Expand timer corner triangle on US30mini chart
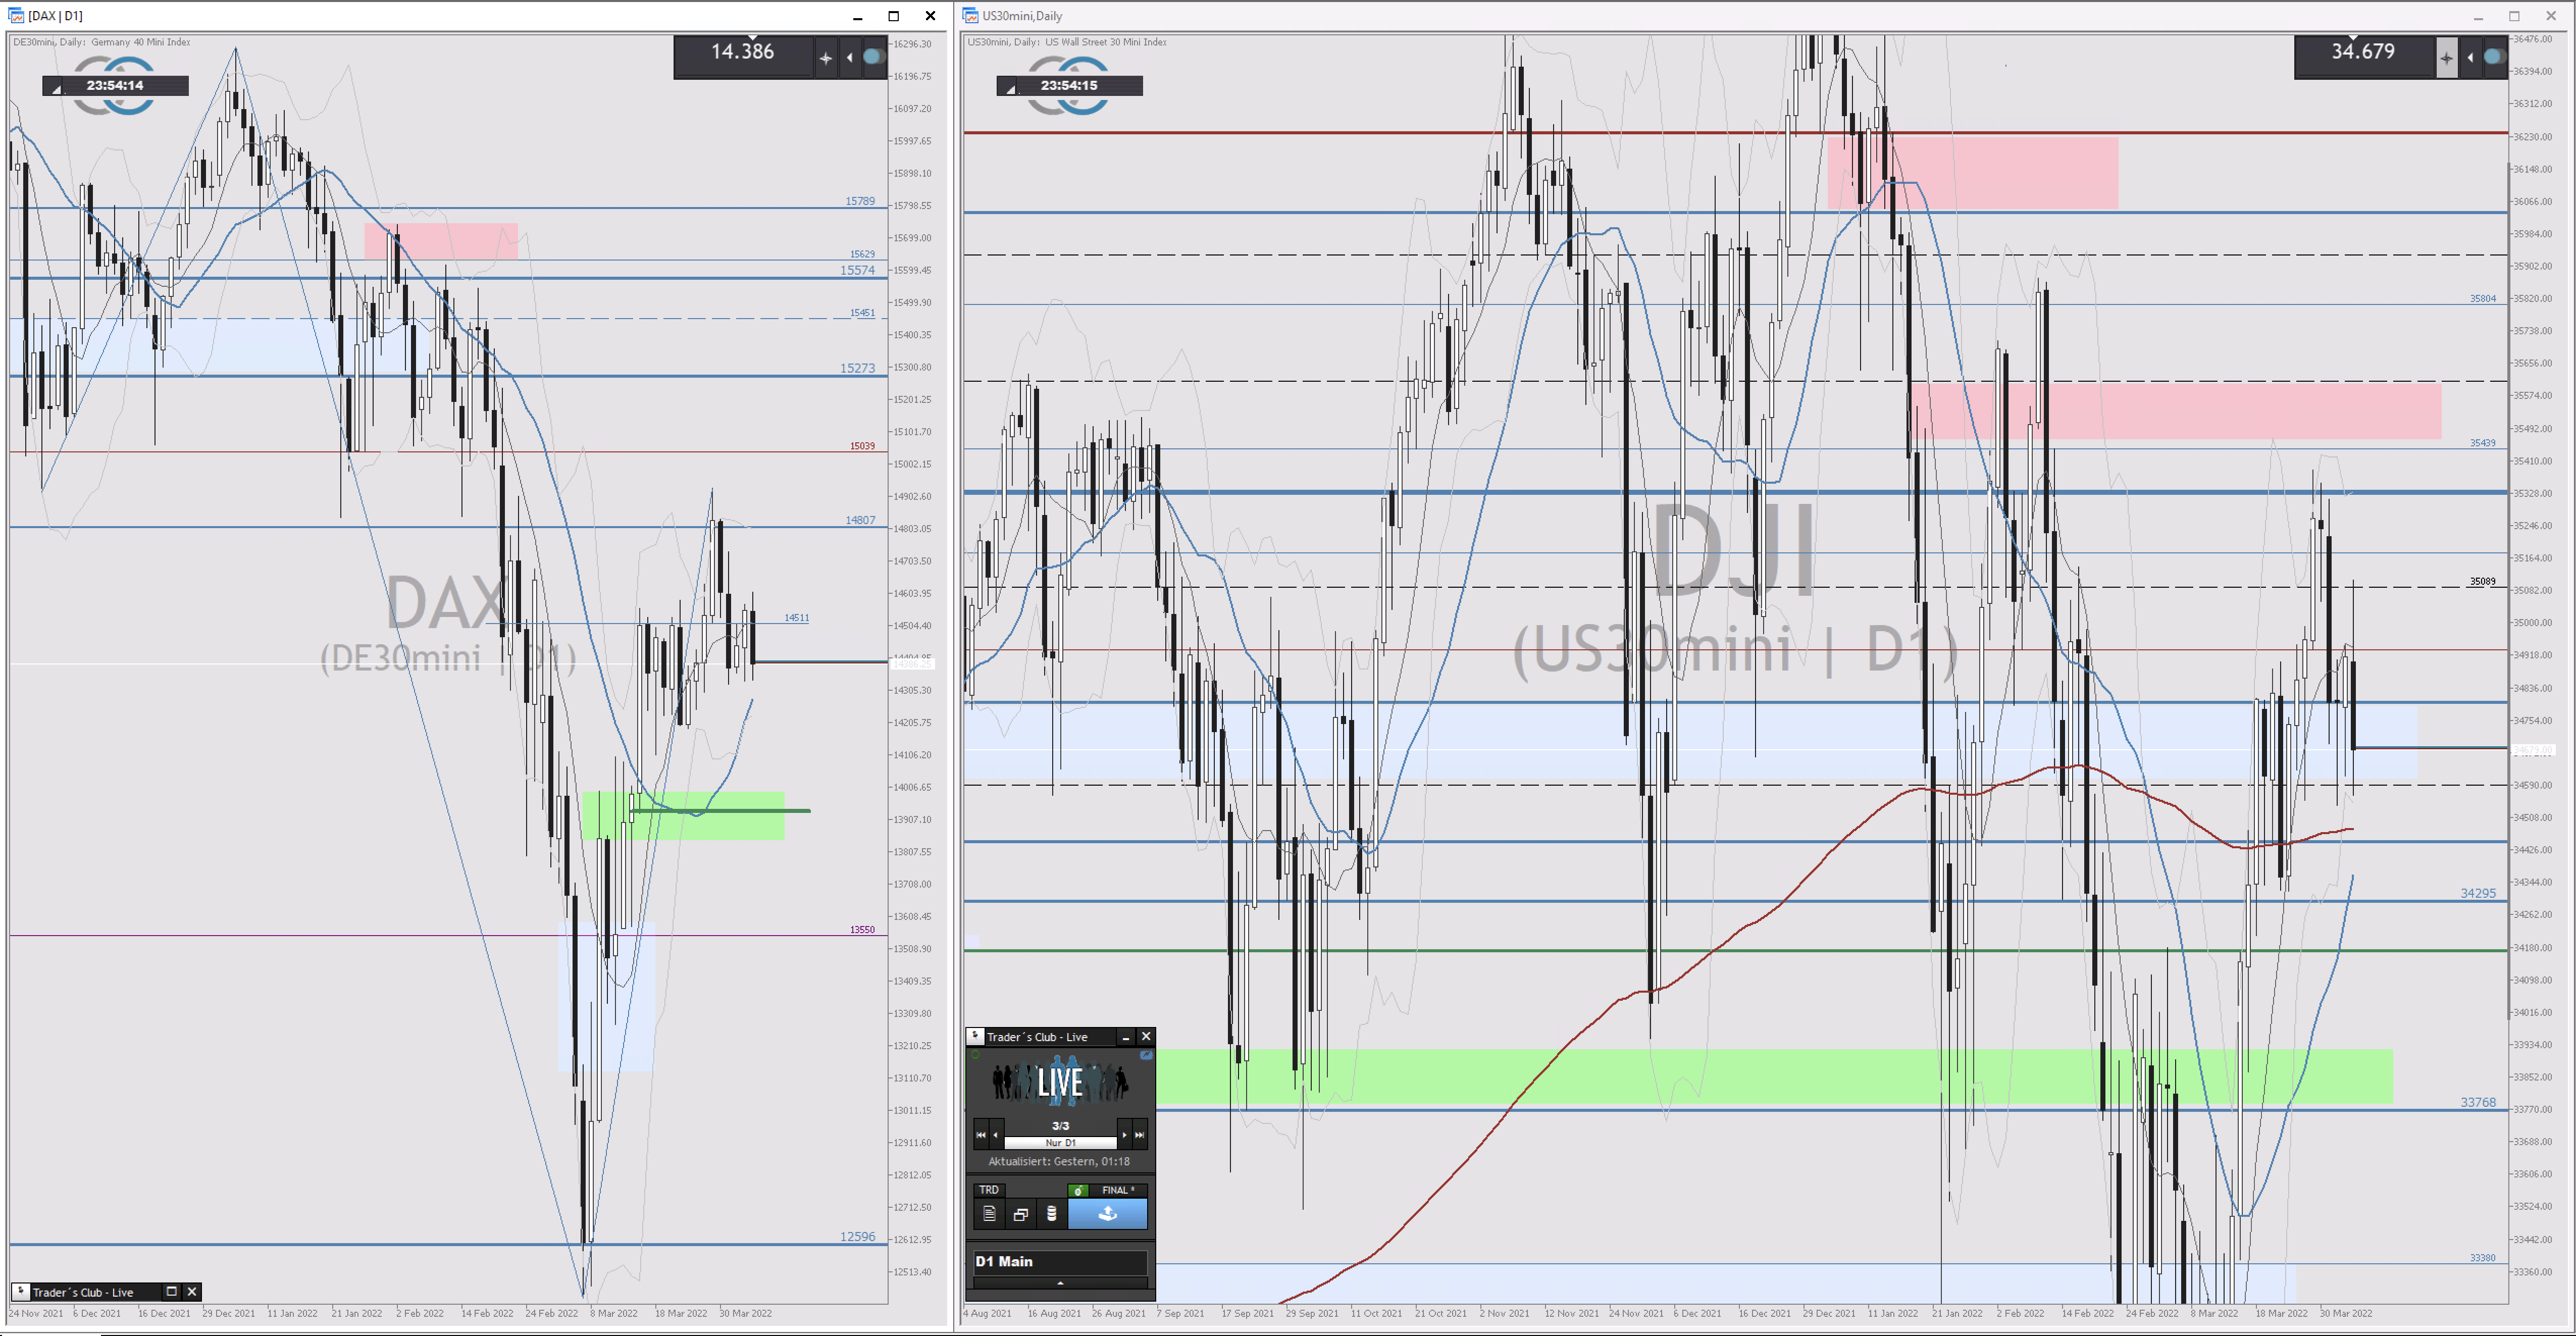Viewport: 2576px width, 1336px height. click(x=1010, y=90)
